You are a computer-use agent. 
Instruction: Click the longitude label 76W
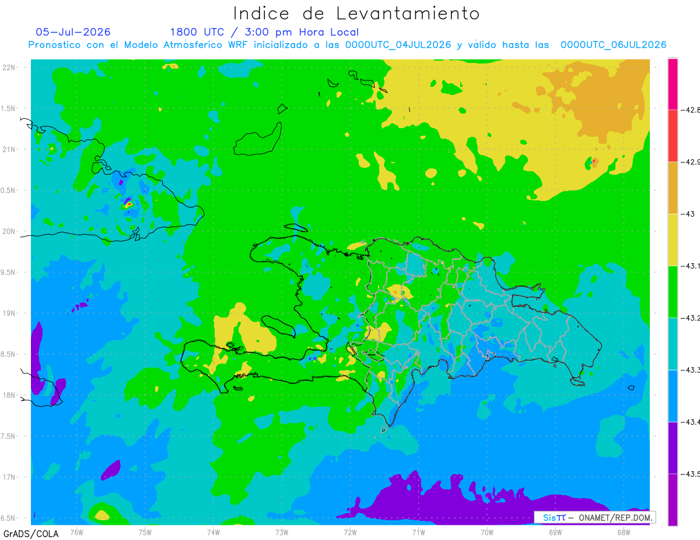click(x=76, y=531)
